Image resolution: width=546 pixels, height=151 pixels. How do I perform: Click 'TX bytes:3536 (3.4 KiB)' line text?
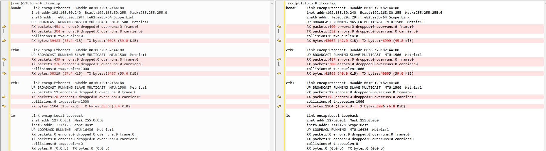tap(106, 106)
